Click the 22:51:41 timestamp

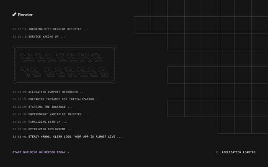pos(20,137)
